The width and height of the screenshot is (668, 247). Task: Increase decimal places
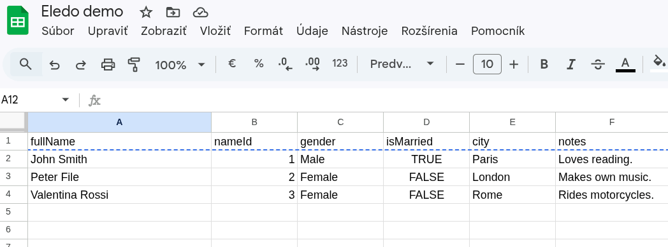click(313, 63)
